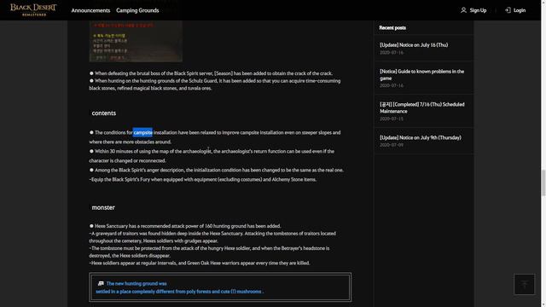This screenshot has width=546, height=307.
Task: Click the in-game screenshot thumbnail image
Action: click(x=136, y=41)
